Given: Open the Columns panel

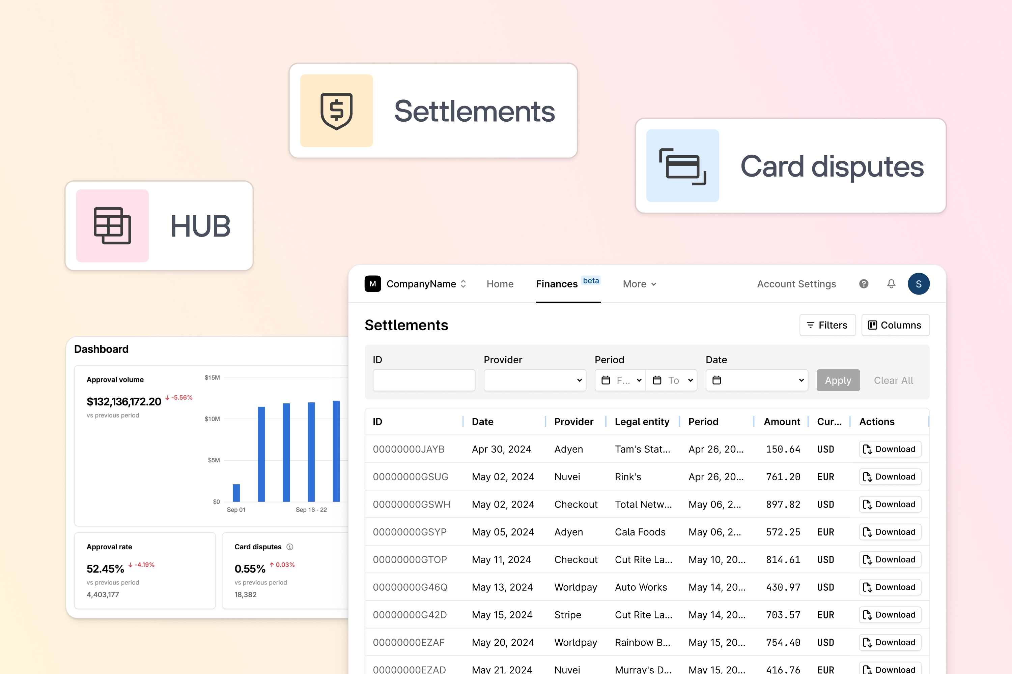Looking at the screenshot, I should click(x=895, y=325).
